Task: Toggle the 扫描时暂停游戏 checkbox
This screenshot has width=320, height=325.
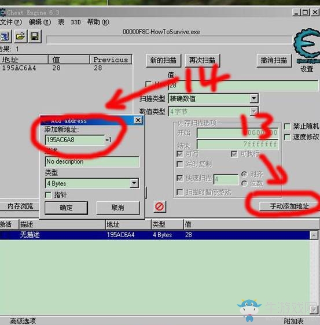Action: 180,193
